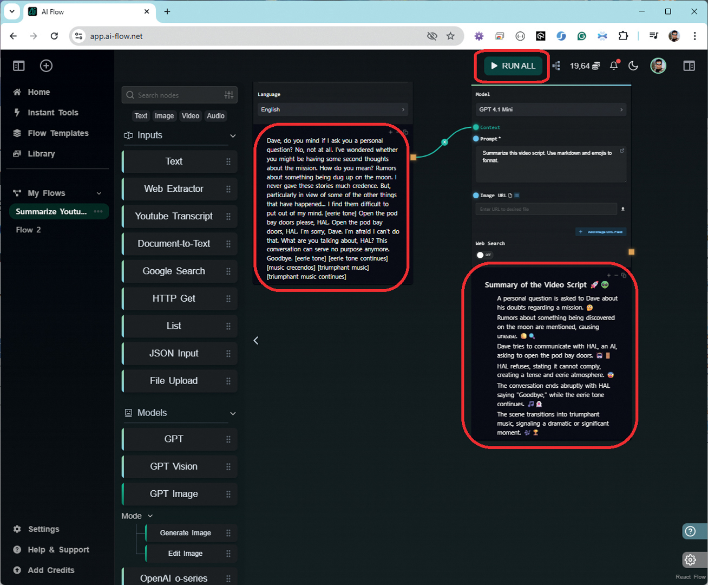Screen dimensions: 708x585
Task: Expand the prompt editor popout icon
Action: pos(622,151)
